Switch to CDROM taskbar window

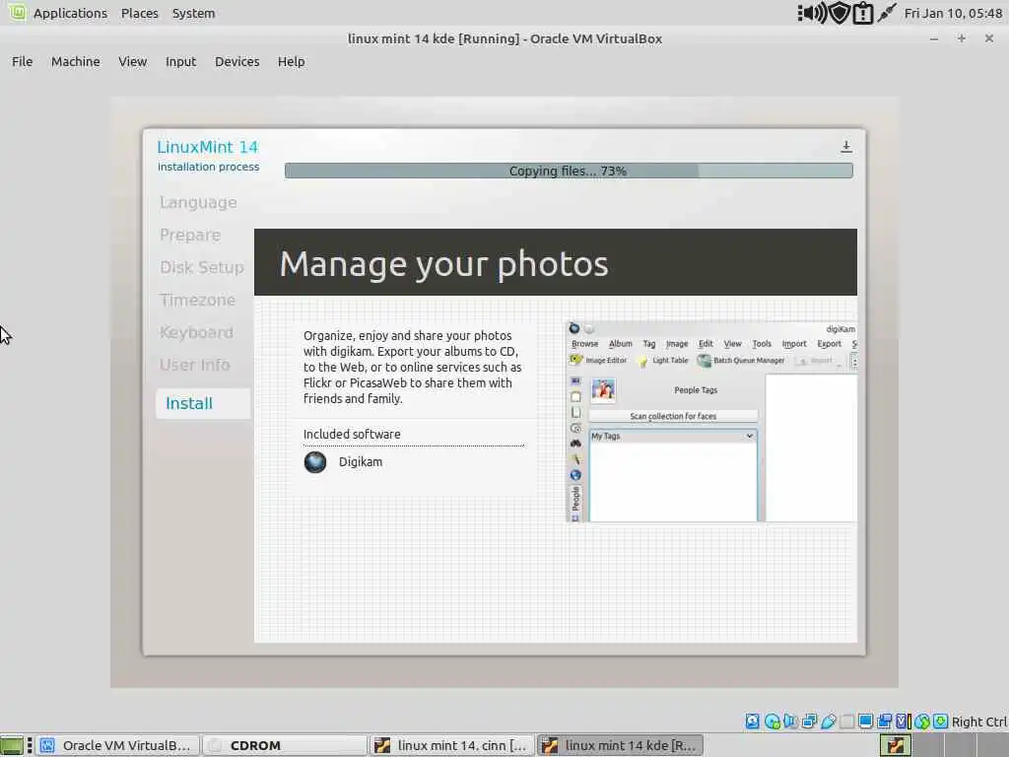pyautogui.click(x=285, y=745)
